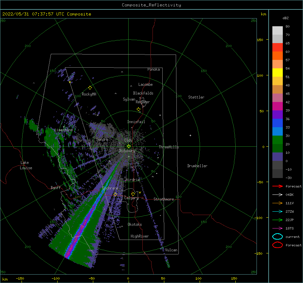Click the ThreeHills town label
The height and width of the screenshot is (283, 303).
(x=169, y=147)
